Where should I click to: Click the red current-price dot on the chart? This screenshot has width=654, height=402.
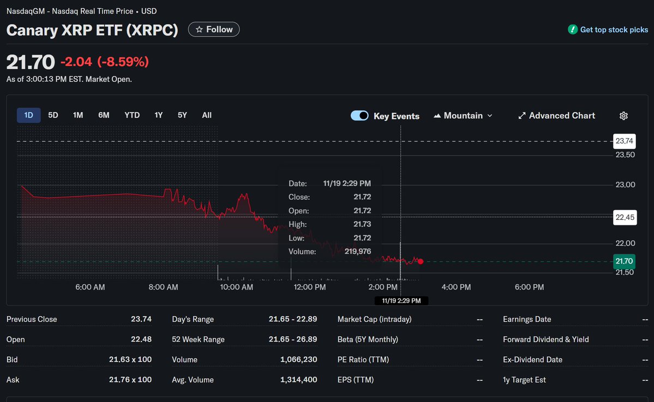pyautogui.click(x=420, y=261)
